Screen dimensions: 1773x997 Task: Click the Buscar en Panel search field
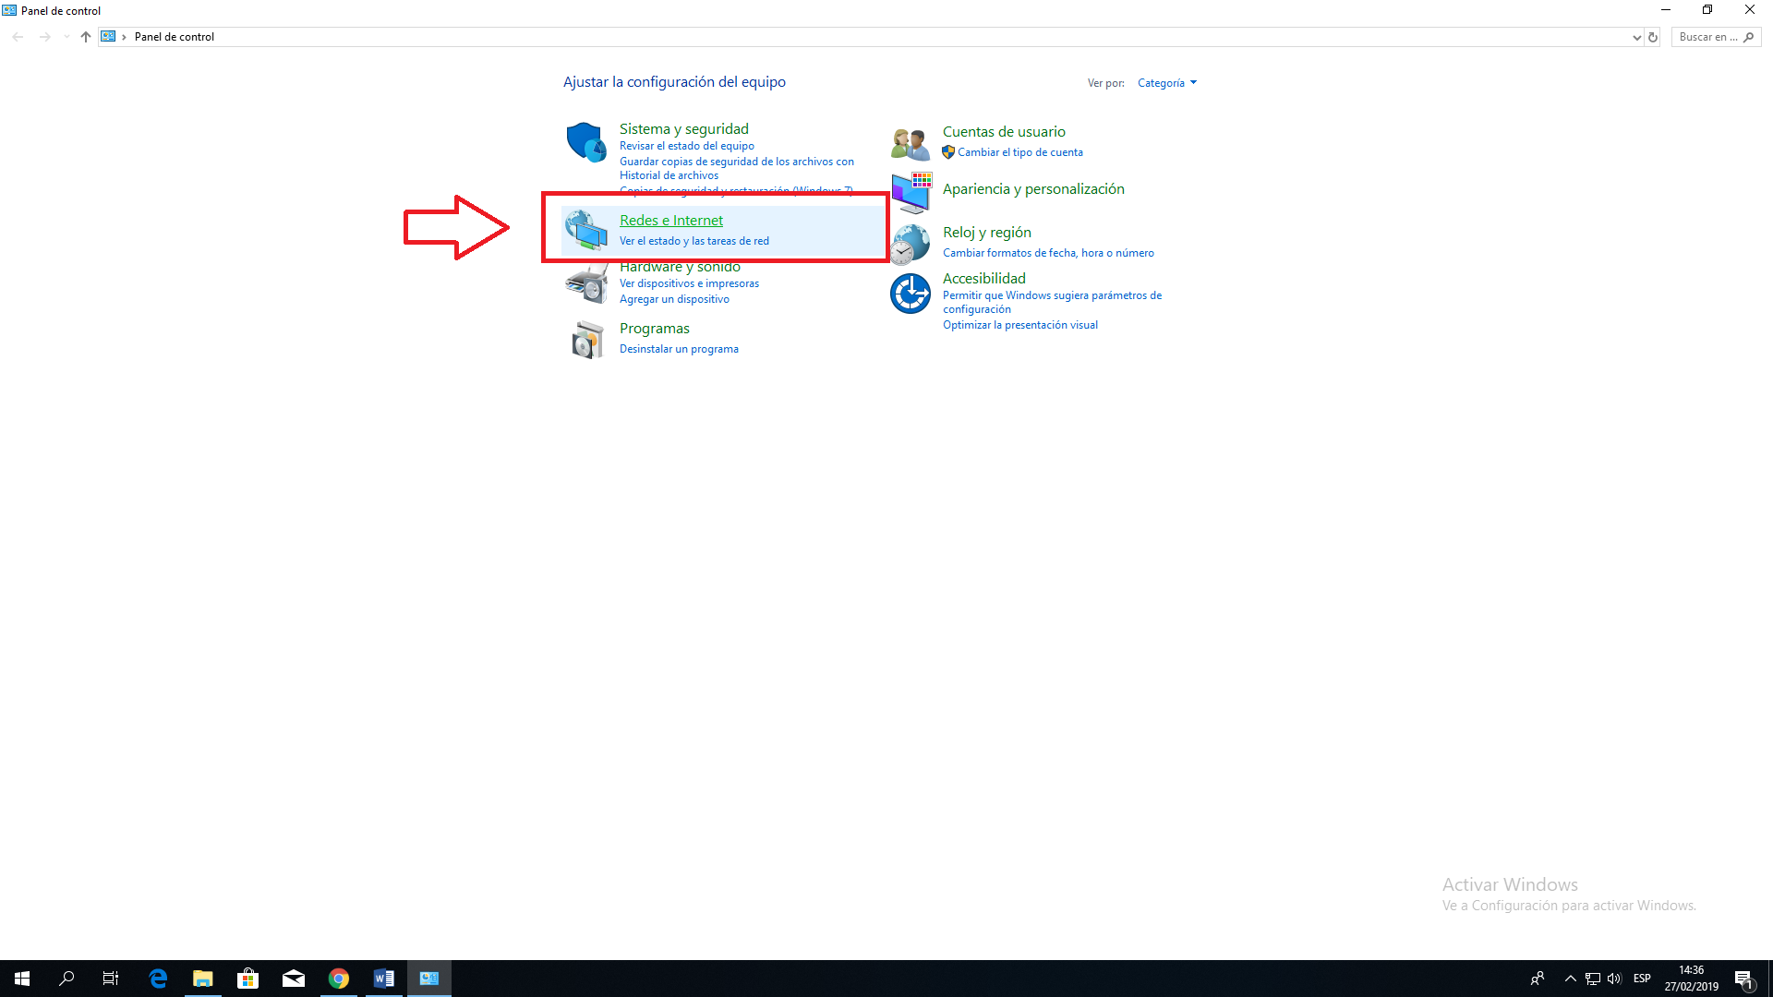[1707, 37]
